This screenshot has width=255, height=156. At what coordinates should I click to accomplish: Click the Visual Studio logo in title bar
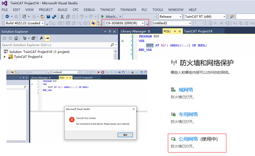5,3
